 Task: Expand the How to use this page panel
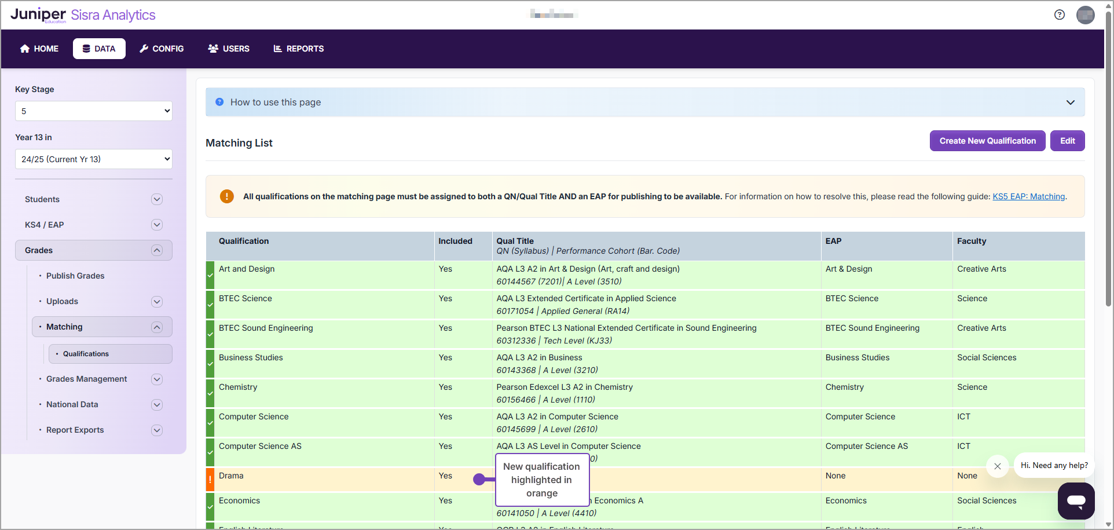pyautogui.click(x=1070, y=103)
